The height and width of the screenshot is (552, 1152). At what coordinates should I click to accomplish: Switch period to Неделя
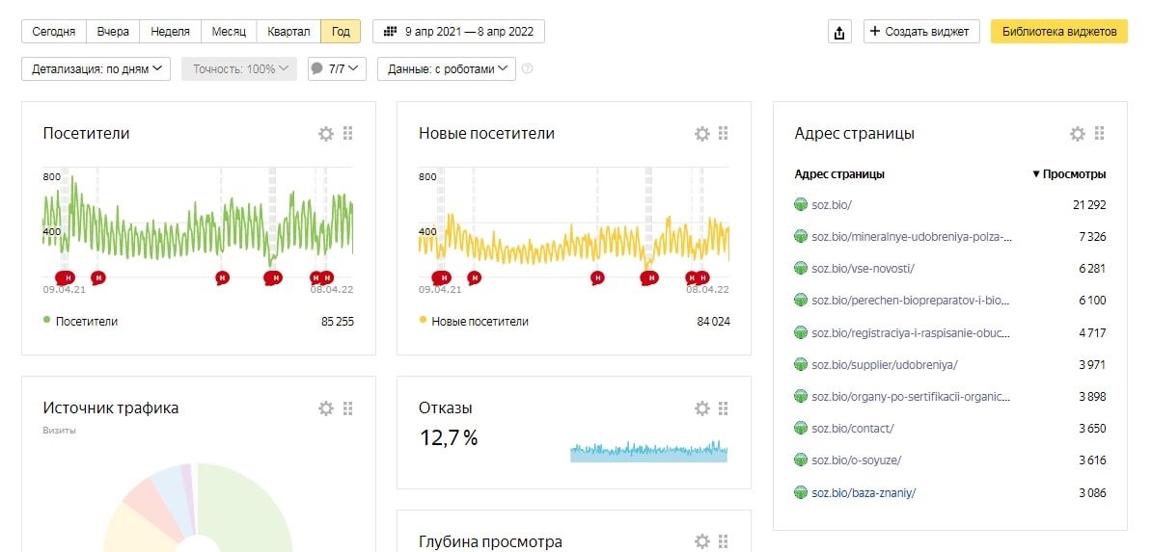pyautogui.click(x=171, y=32)
